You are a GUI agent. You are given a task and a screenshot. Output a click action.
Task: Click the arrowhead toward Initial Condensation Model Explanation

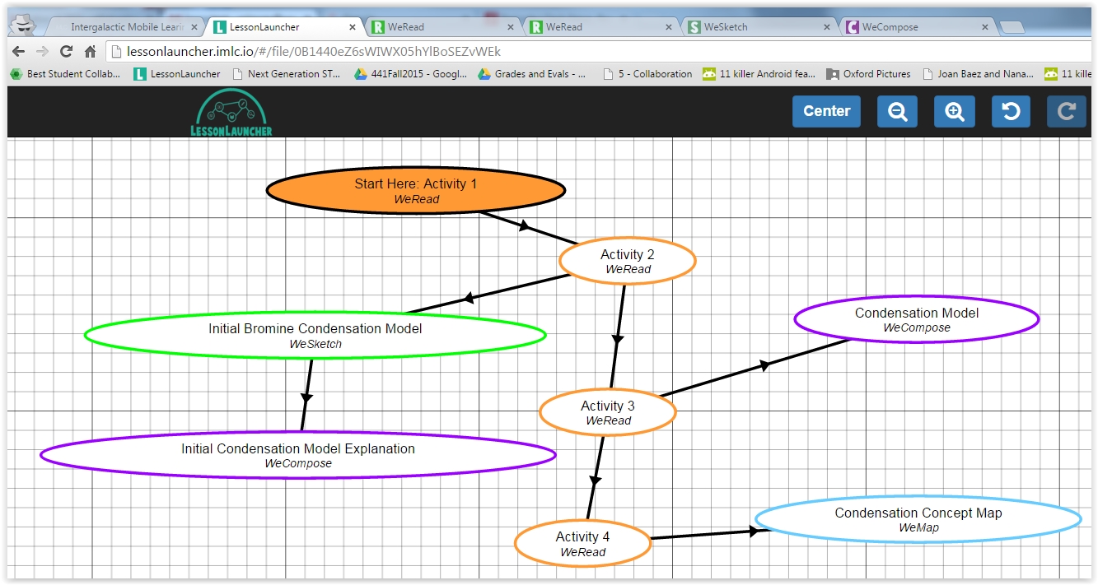coord(306,397)
